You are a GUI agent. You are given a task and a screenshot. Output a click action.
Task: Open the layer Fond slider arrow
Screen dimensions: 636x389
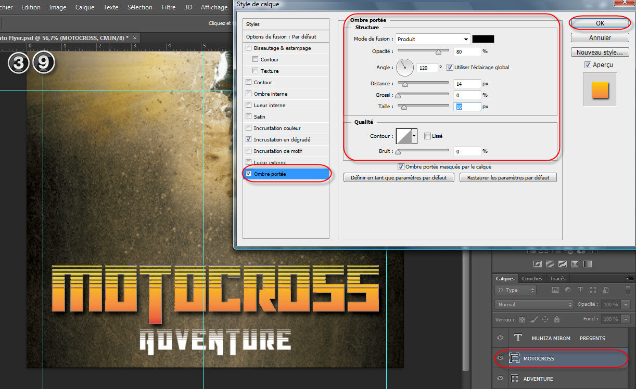pyautogui.click(x=625, y=319)
